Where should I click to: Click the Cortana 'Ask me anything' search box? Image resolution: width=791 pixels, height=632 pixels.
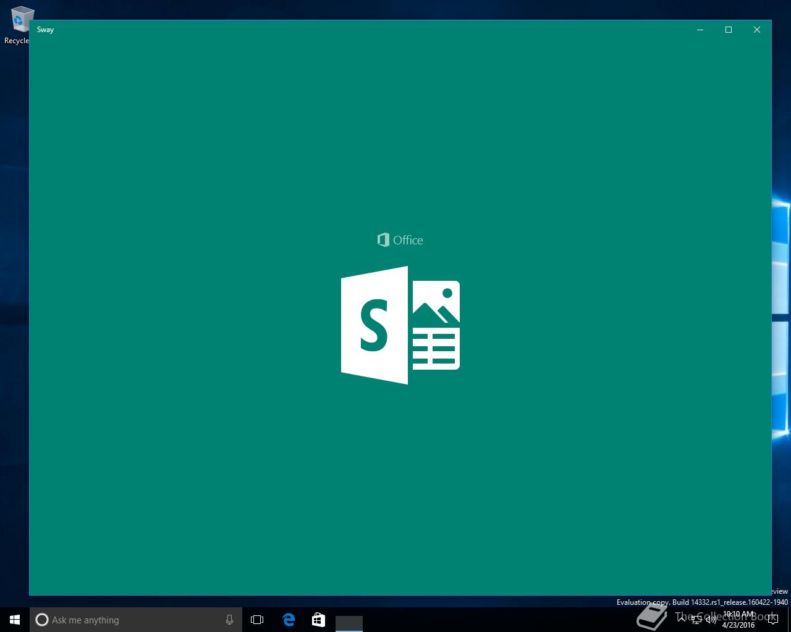[136, 620]
